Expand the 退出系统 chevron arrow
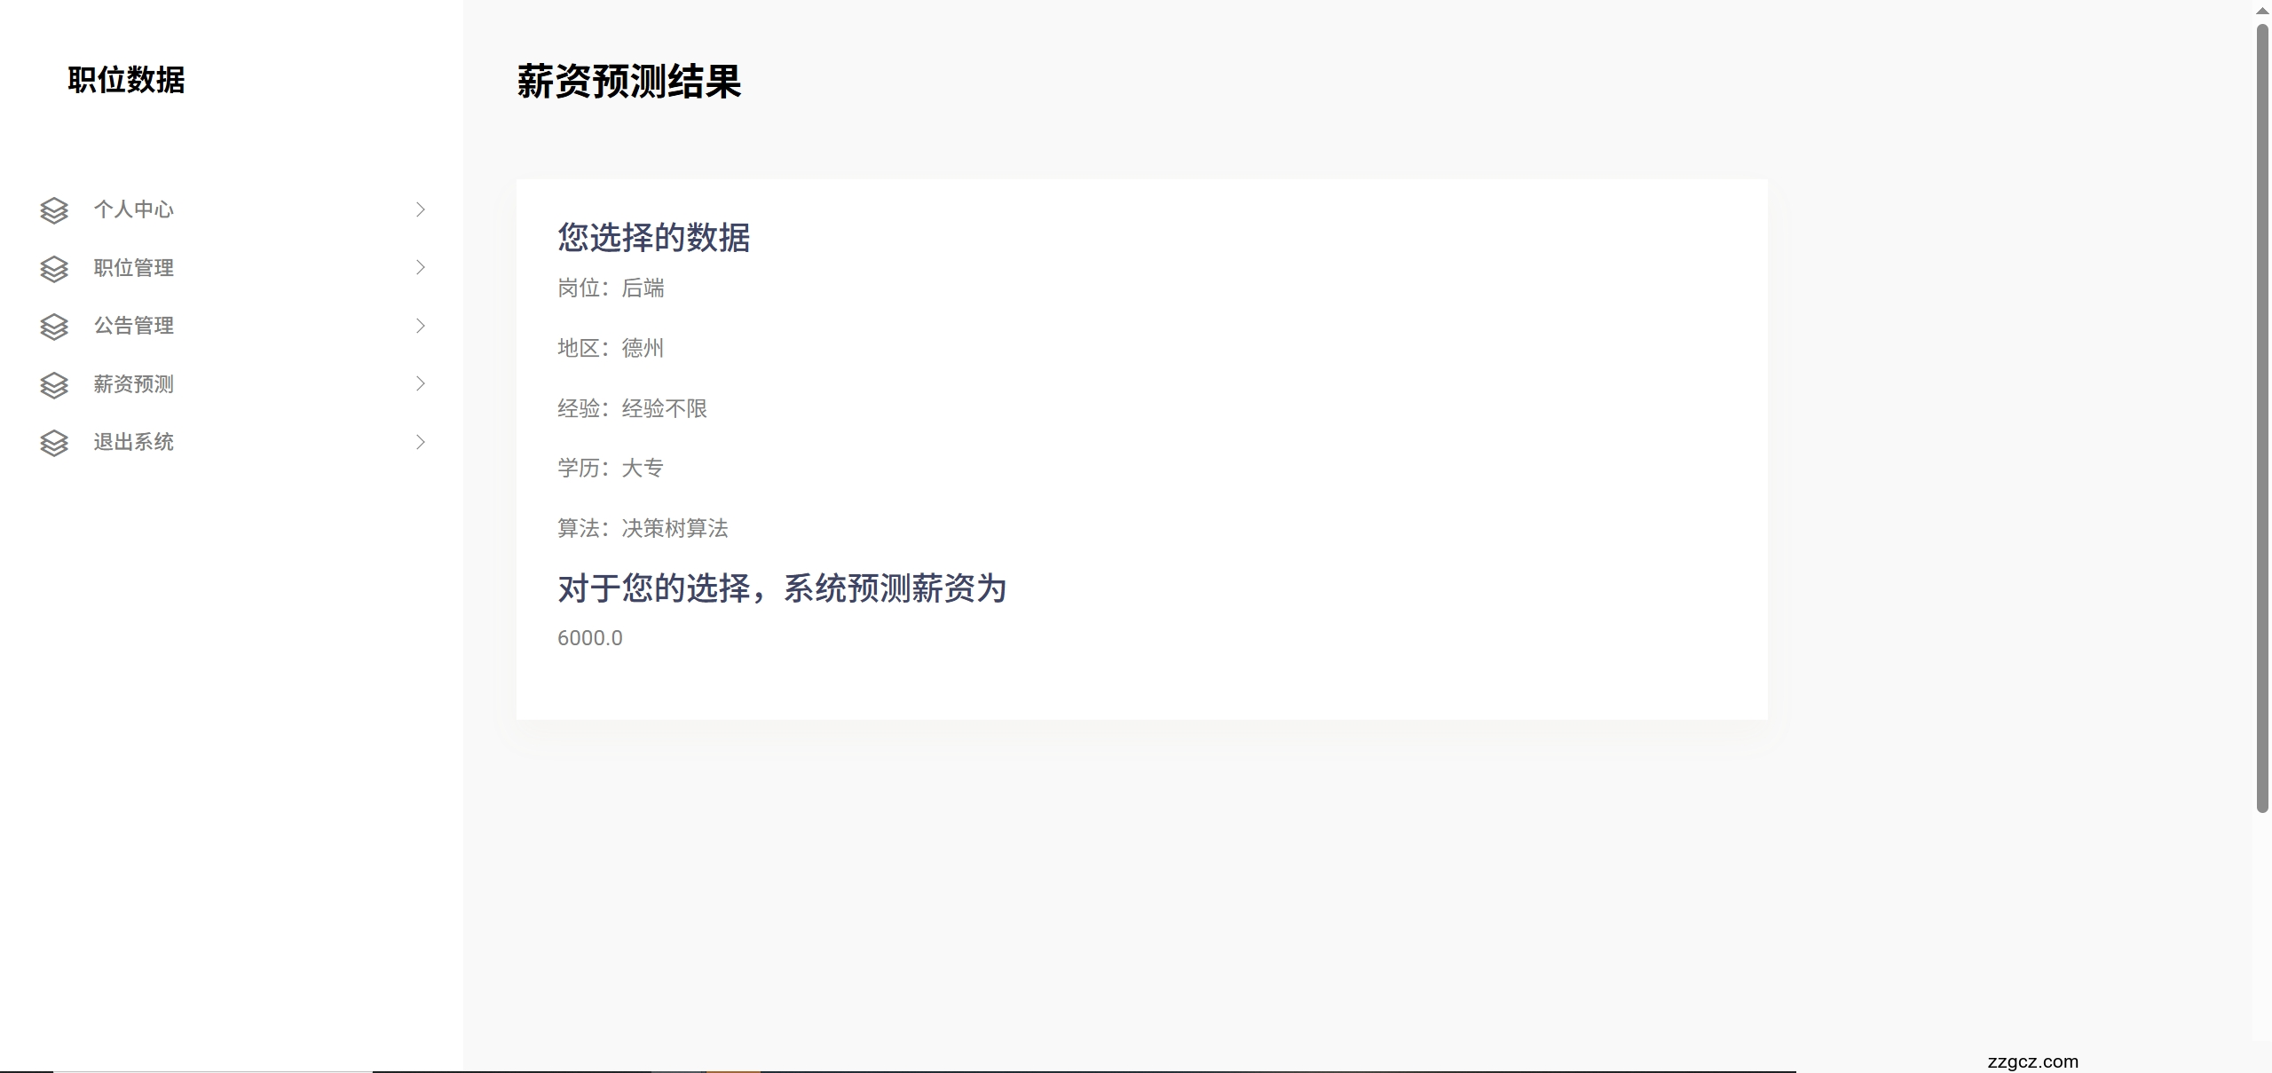Screen dimensions: 2272x1073 [x=421, y=442]
